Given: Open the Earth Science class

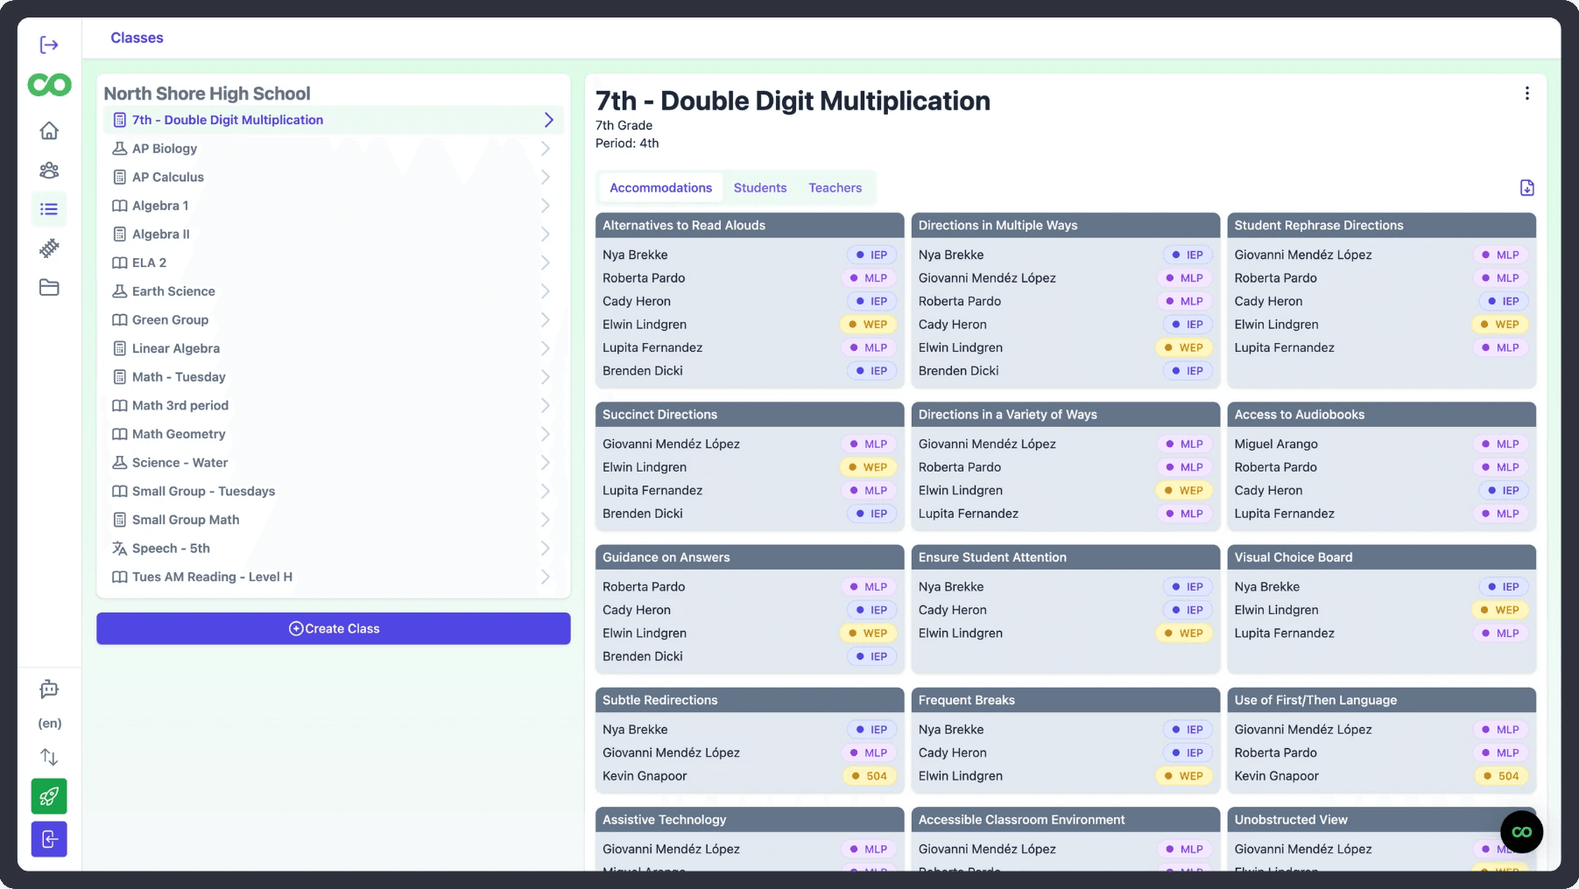Looking at the screenshot, I should click(333, 291).
